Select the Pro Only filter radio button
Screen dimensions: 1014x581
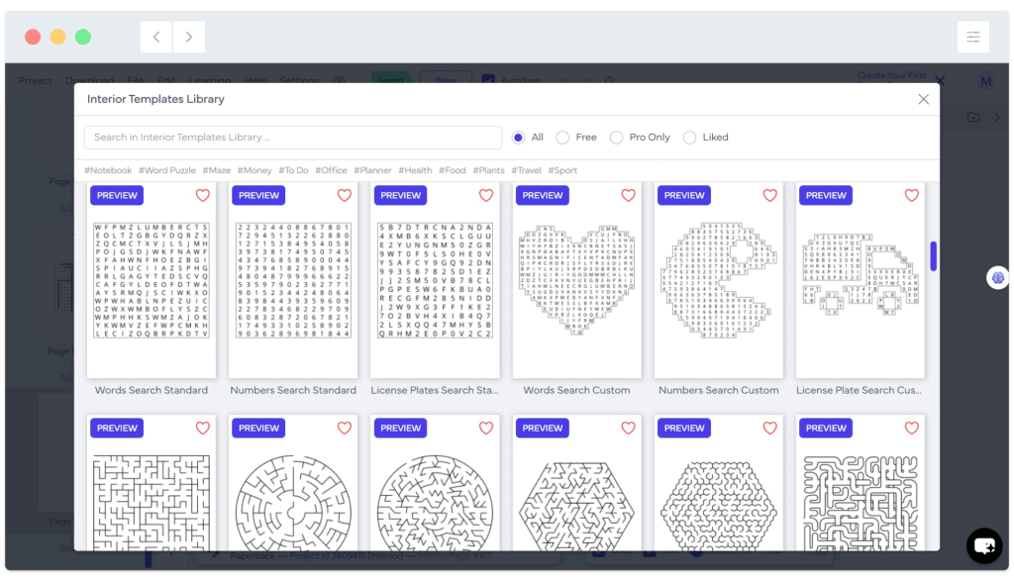616,137
